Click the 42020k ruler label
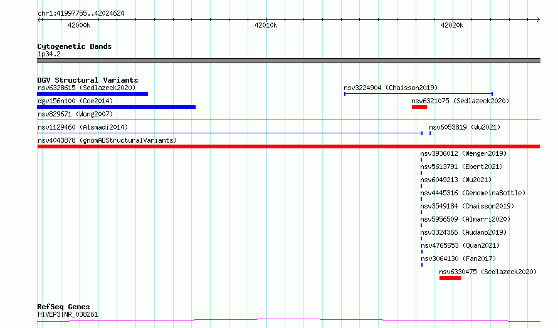 tap(452, 25)
